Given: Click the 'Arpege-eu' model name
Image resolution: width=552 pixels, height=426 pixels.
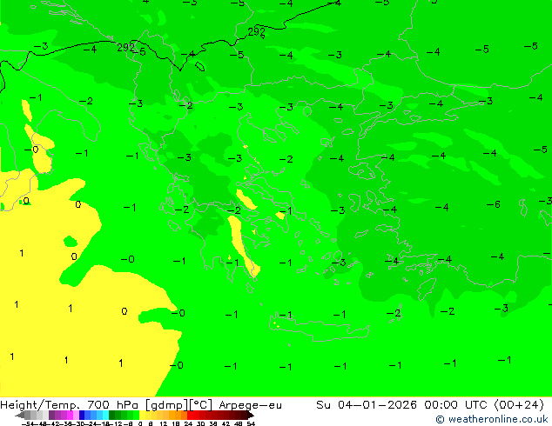Looking at the screenshot, I should (250, 405).
